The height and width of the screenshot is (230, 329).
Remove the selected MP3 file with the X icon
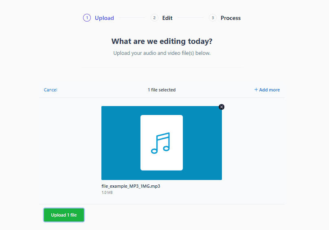(x=222, y=107)
